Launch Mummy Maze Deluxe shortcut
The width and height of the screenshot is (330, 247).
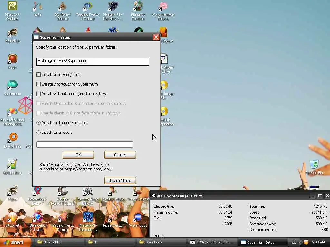(x=88, y=195)
